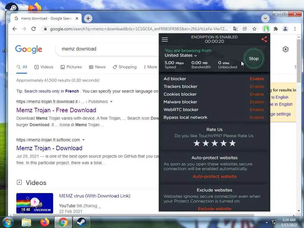304x228 pixels.
Task: Open File Explorer from taskbar
Action: [26, 222]
